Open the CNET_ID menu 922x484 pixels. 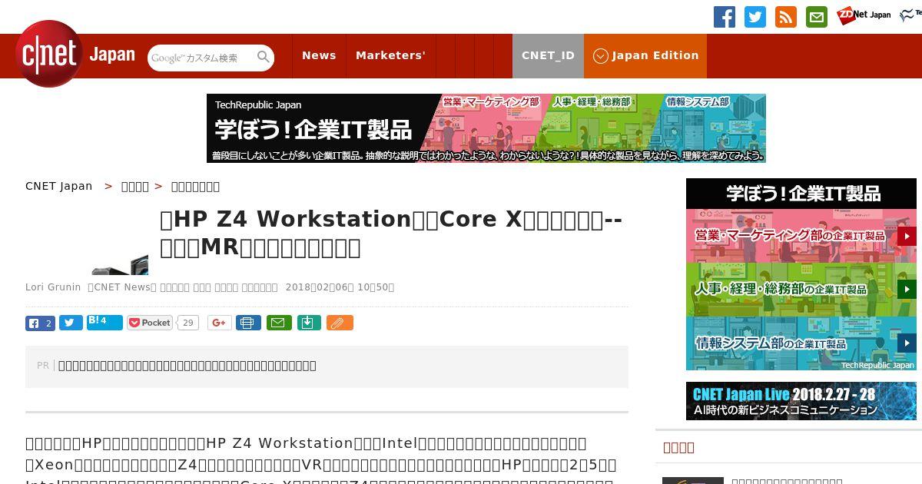(x=548, y=55)
